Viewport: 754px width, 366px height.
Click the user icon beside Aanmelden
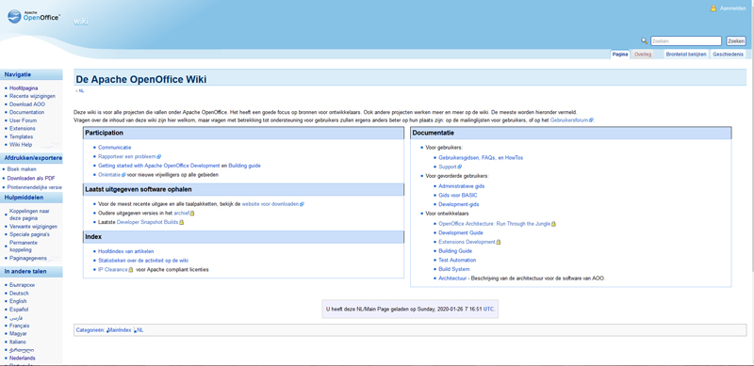click(713, 8)
